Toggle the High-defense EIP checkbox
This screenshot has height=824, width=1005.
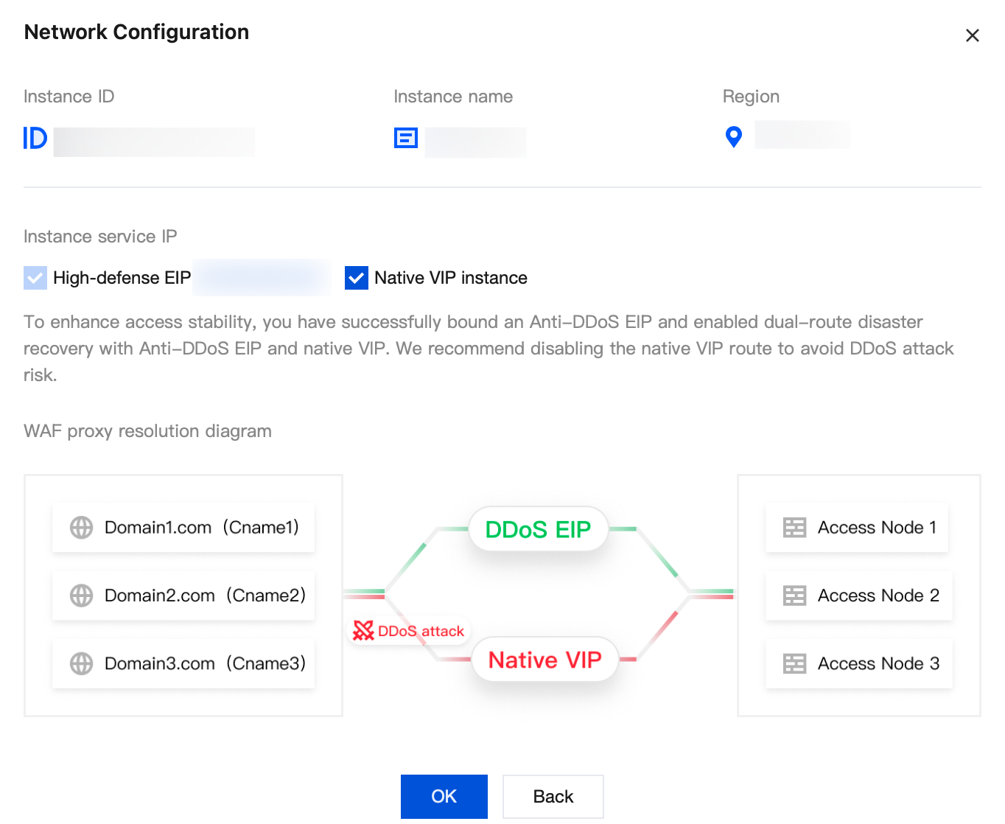coord(35,278)
